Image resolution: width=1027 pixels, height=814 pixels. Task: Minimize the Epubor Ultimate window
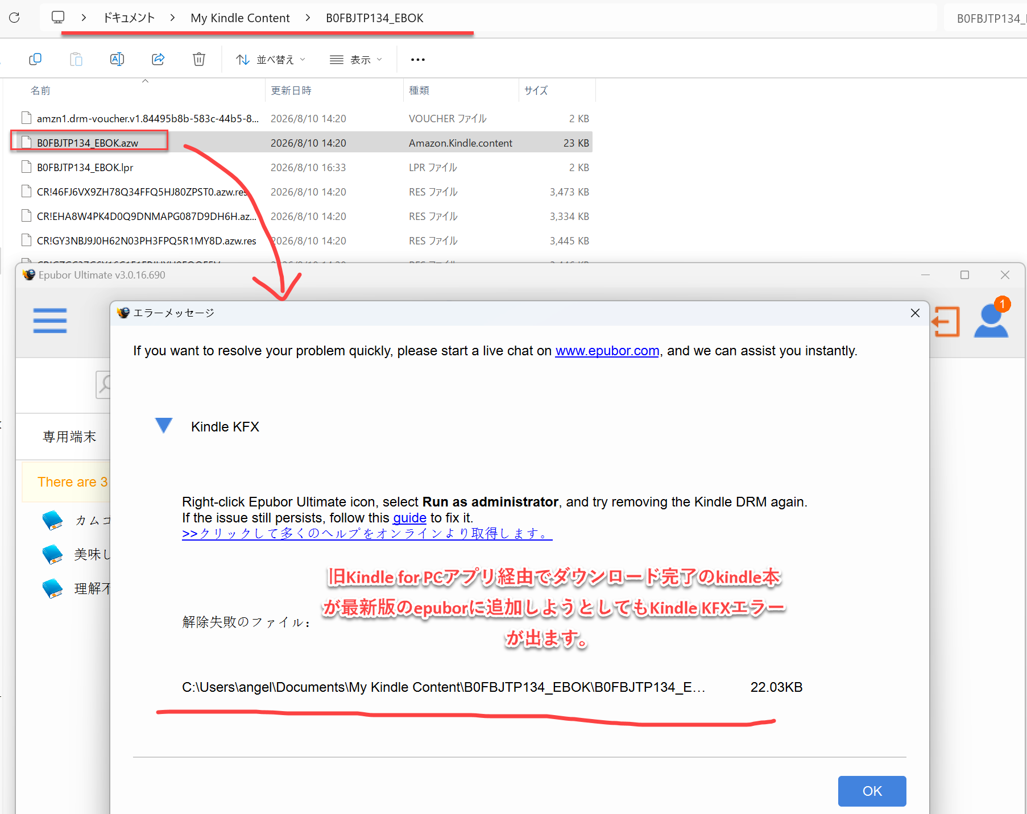click(x=925, y=275)
